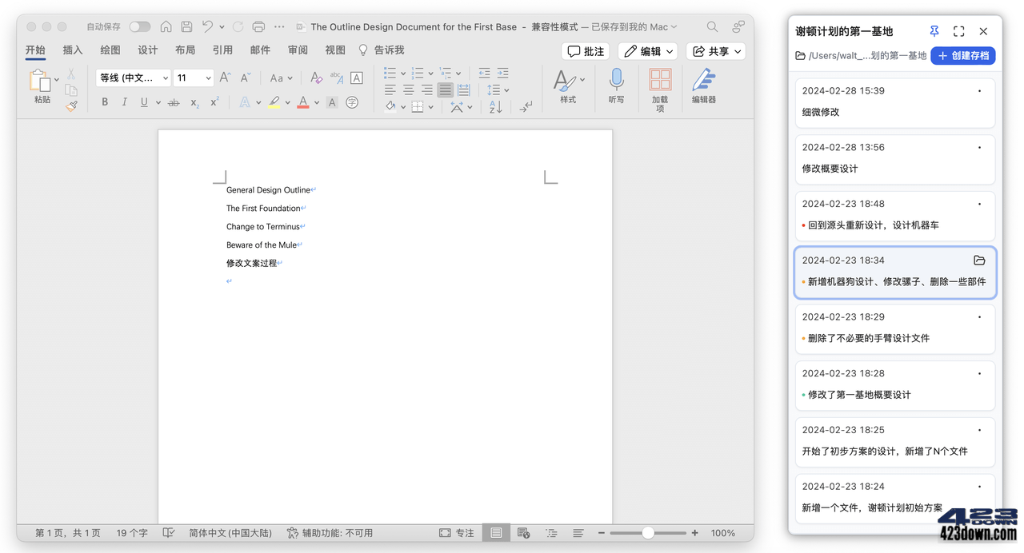Viewport: 1024px width, 553px height.
Task: Expand the side panel to fullscreen
Action: [x=958, y=31]
